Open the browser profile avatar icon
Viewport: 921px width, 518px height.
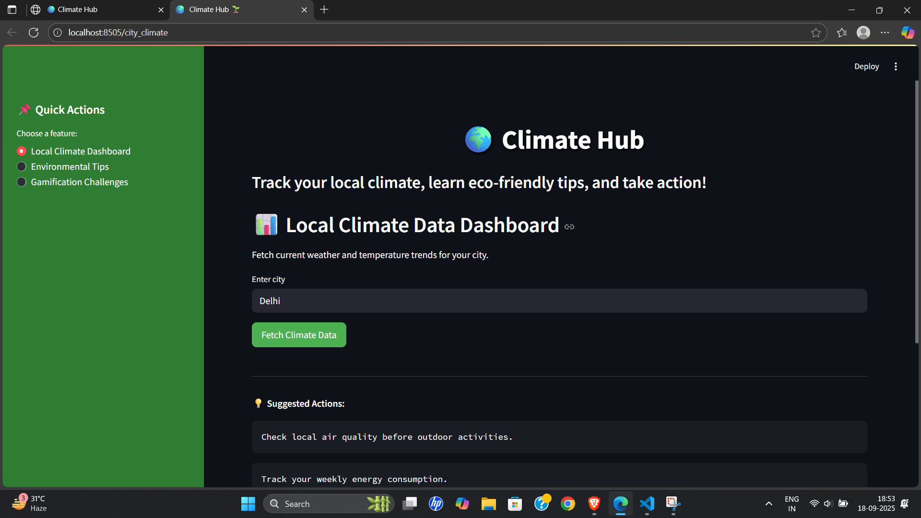(863, 33)
